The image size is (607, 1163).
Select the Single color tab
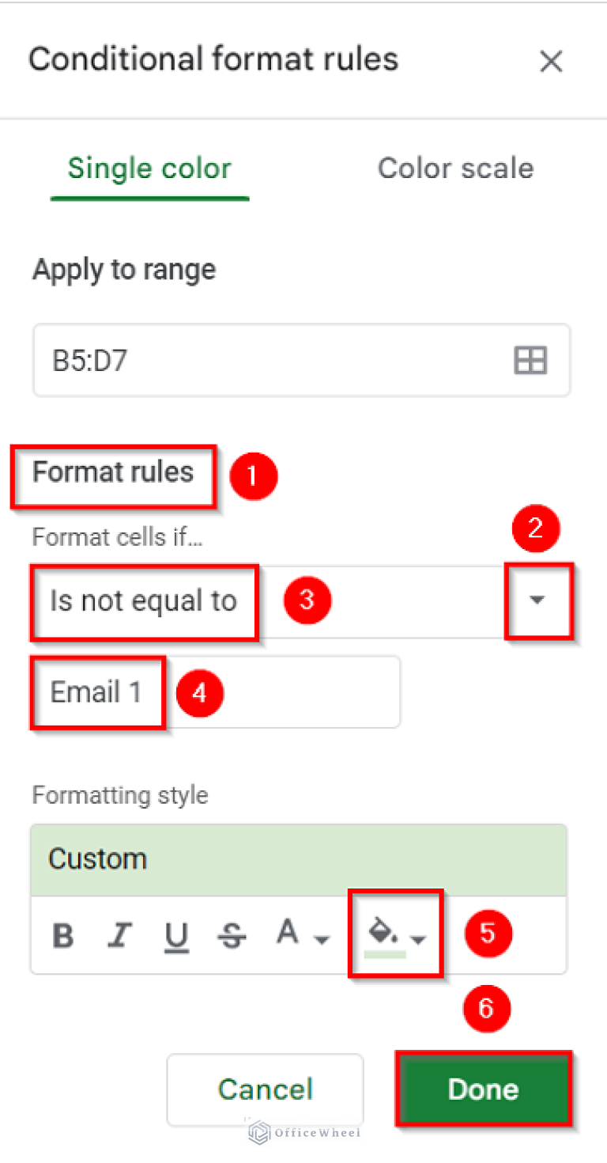pos(149,168)
